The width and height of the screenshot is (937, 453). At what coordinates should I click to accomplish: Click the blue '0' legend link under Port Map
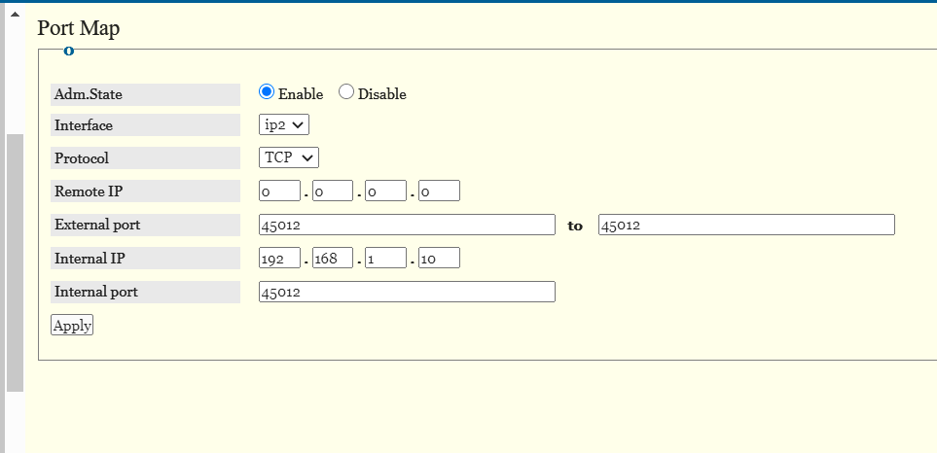68,51
